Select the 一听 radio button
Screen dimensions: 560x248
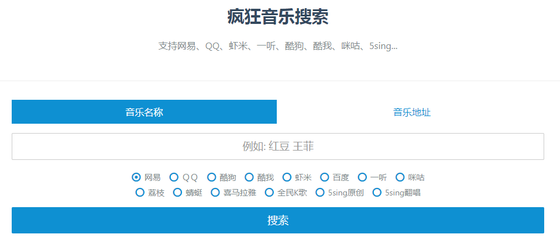coord(362,177)
